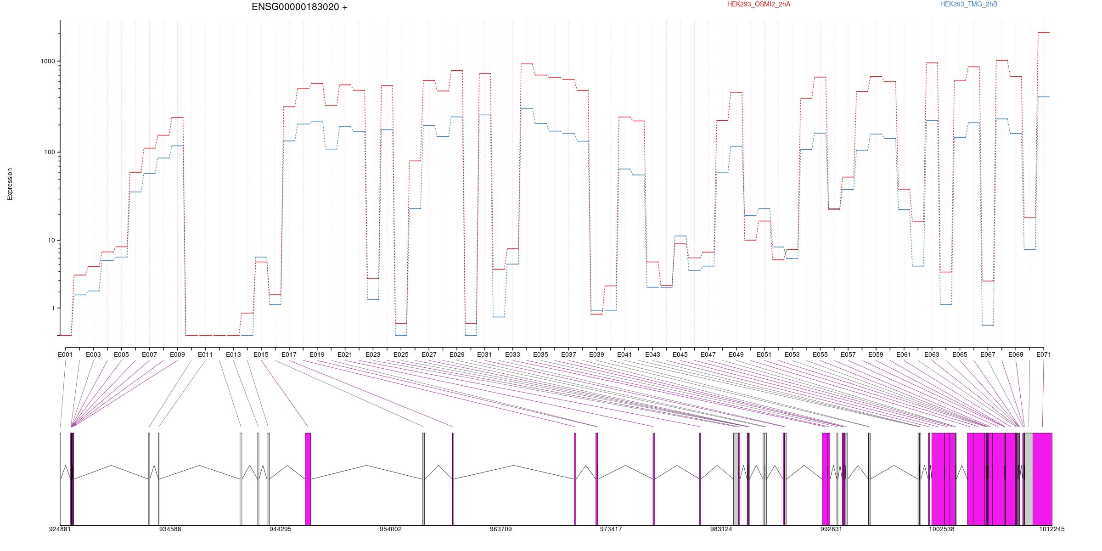The height and width of the screenshot is (551, 1102).
Task: Select exon label E011
Action: point(205,354)
